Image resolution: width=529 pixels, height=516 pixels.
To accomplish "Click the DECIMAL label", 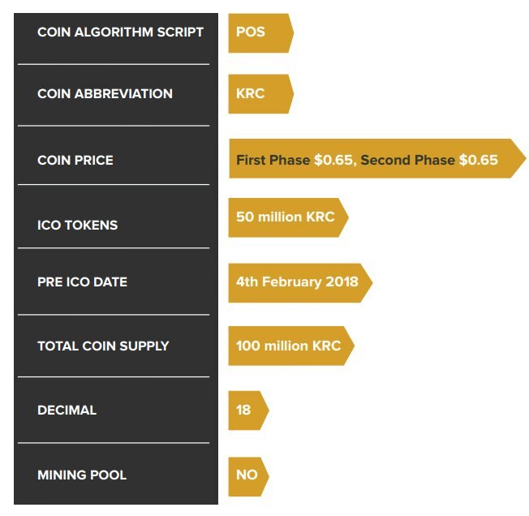I will coord(67,410).
